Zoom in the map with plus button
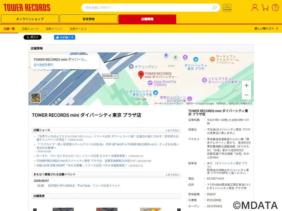 pos(246,85)
